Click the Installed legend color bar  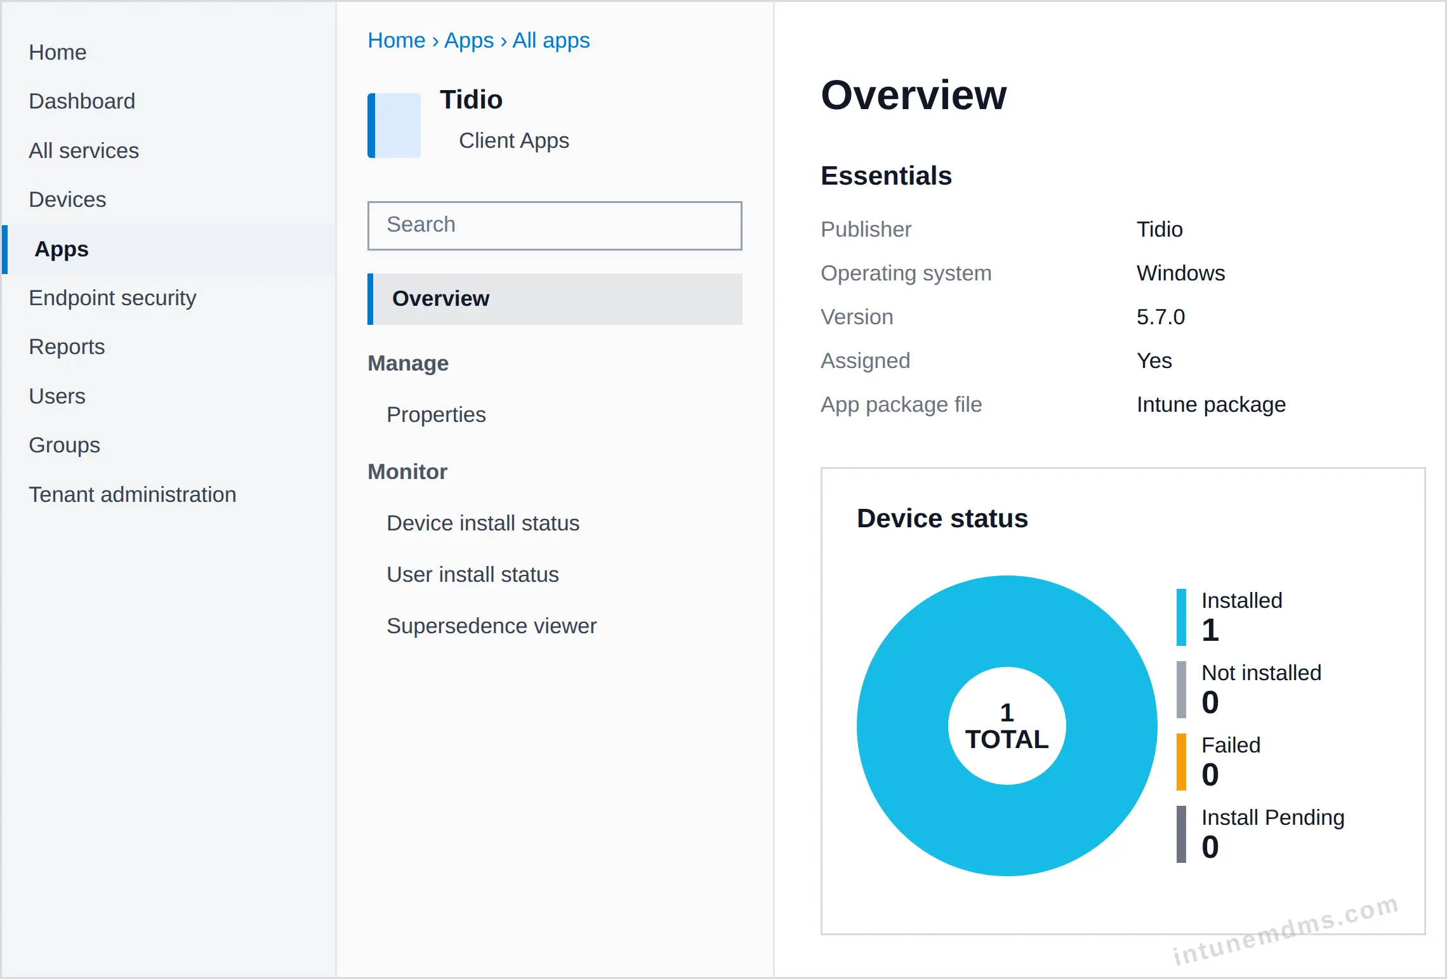tap(1181, 617)
